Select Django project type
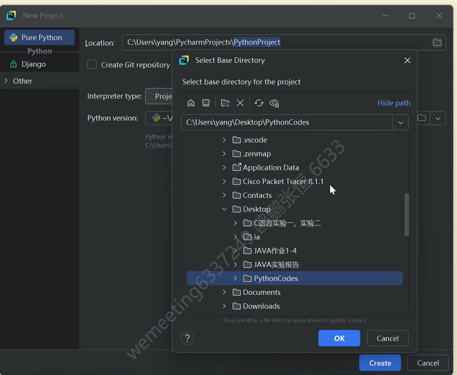Image resolution: width=457 pixels, height=375 pixels. pyautogui.click(x=34, y=64)
